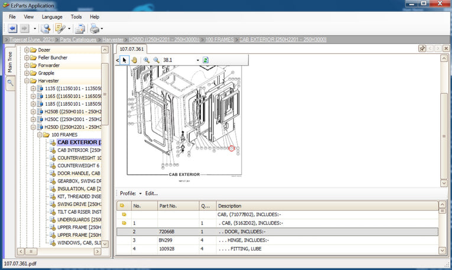Open the search magnifier sidebar tab
Screen dimensions: 452x270
[x=10, y=84]
